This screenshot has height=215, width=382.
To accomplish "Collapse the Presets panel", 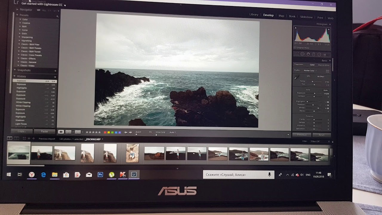I will click(17, 15).
